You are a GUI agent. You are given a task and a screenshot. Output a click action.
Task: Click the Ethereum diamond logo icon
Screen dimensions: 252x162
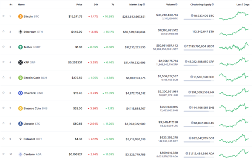pos(21,32)
